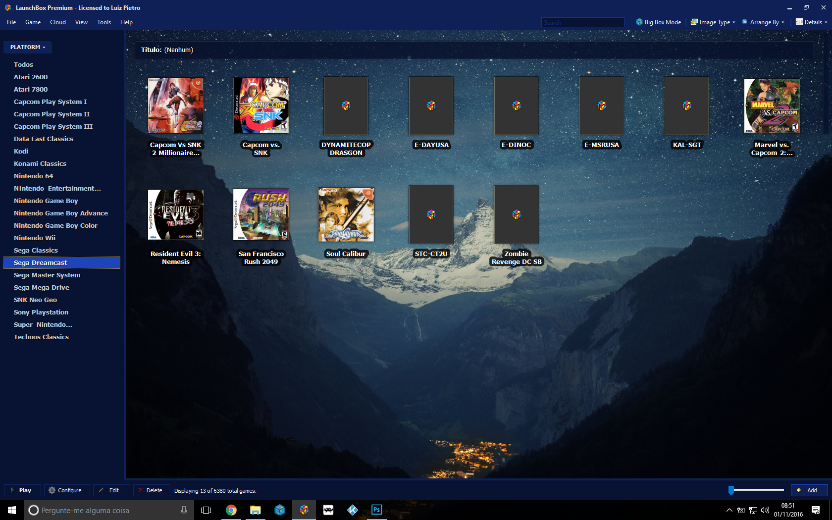The height and width of the screenshot is (520, 832).
Task: Select Marvel vs. Capcom 2 cover
Action: (x=772, y=105)
